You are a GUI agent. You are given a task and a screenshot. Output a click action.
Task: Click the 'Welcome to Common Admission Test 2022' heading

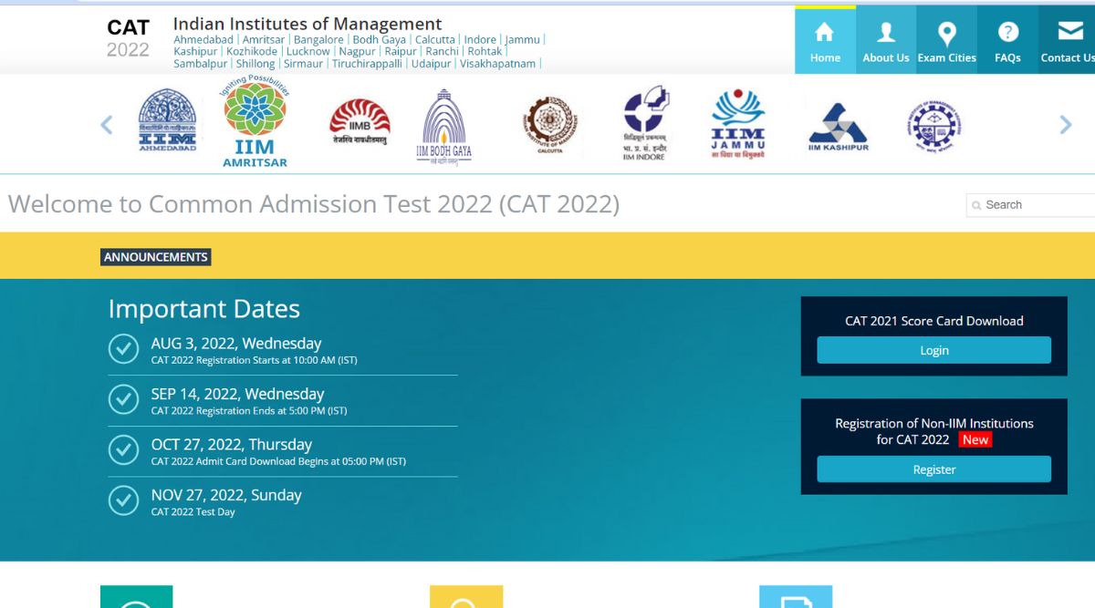click(x=314, y=204)
